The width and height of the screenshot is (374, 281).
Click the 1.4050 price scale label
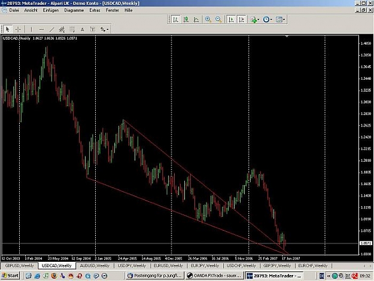[366, 44]
